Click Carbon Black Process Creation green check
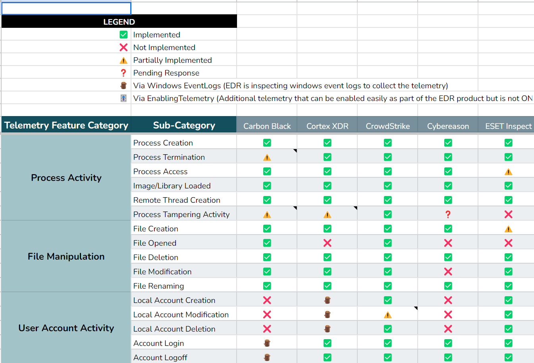The height and width of the screenshot is (363, 534). (x=267, y=143)
